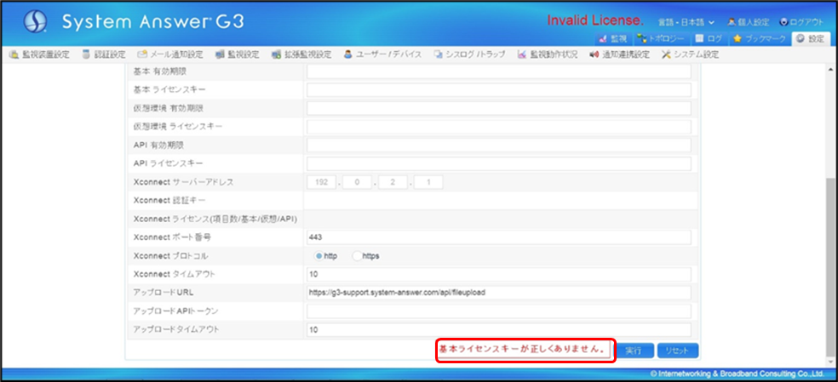Open the ブックマーク star tab

click(738, 39)
